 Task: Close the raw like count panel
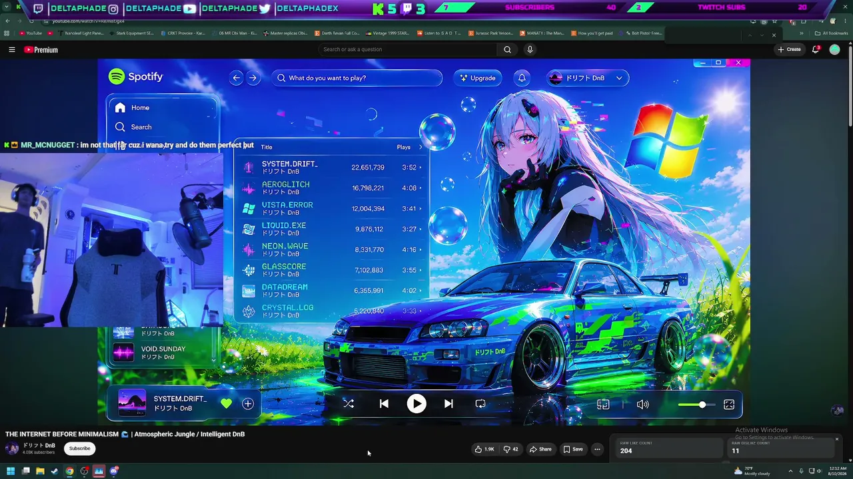(837, 439)
